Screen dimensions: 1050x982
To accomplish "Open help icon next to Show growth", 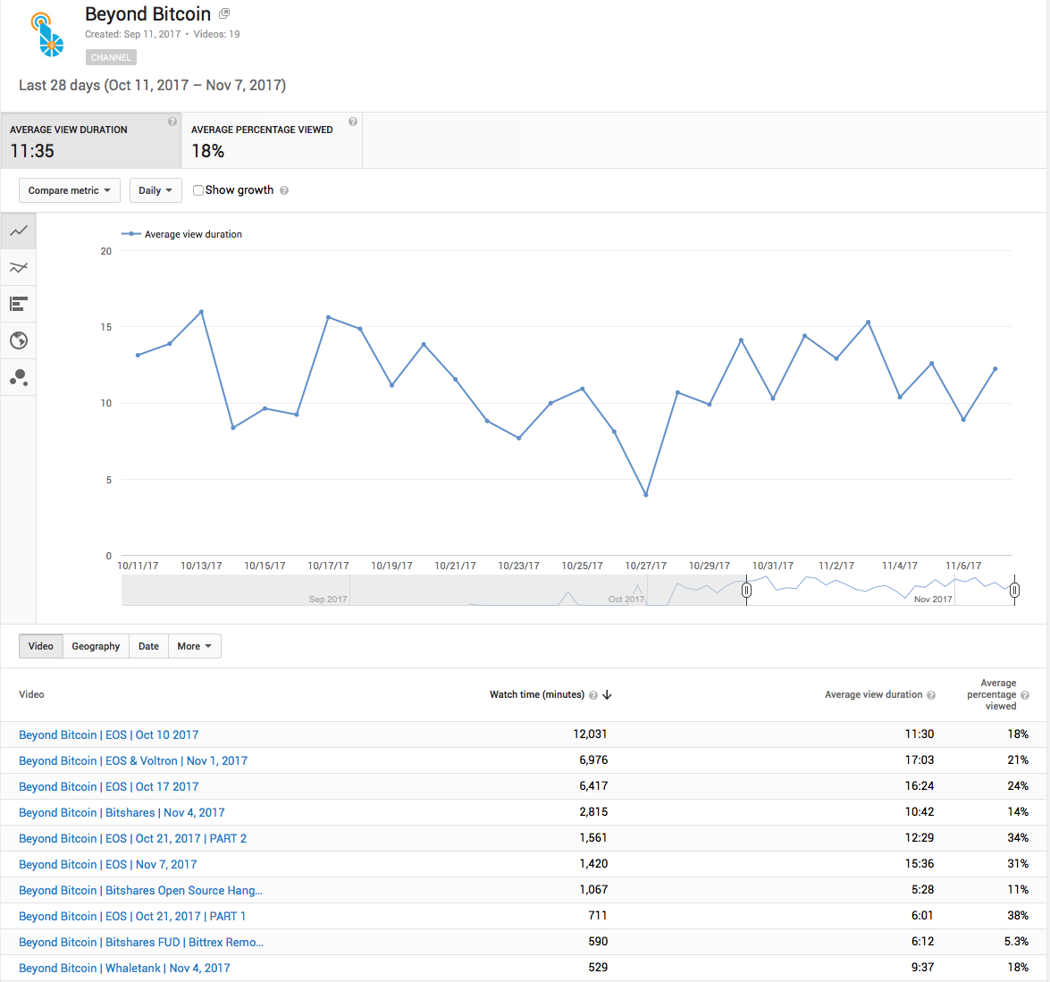I will pos(284,191).
